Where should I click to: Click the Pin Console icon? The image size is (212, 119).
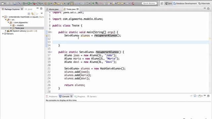(x=191, y=96)
